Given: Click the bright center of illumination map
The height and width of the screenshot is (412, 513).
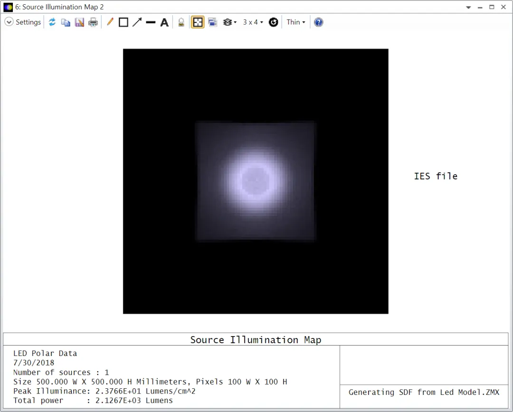Looking at the screenshot, I should point(256,181).
